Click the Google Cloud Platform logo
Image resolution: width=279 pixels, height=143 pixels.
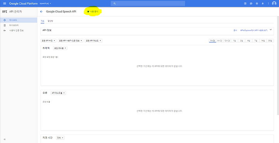23,3
